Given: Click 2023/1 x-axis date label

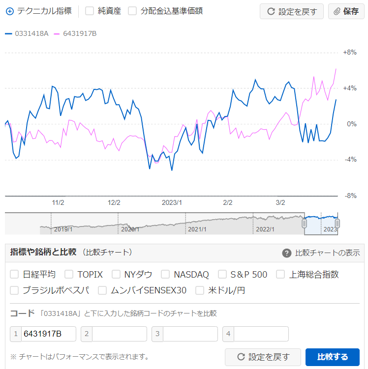Looking at the screenshot, I should click(x=172, y=202).
